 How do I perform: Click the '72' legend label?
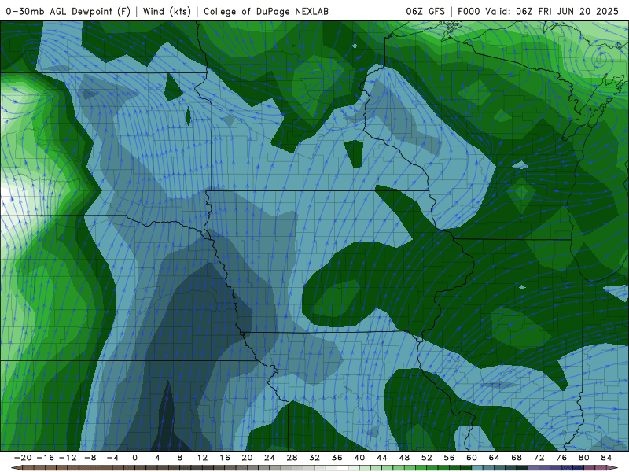[x=539, y=458]
